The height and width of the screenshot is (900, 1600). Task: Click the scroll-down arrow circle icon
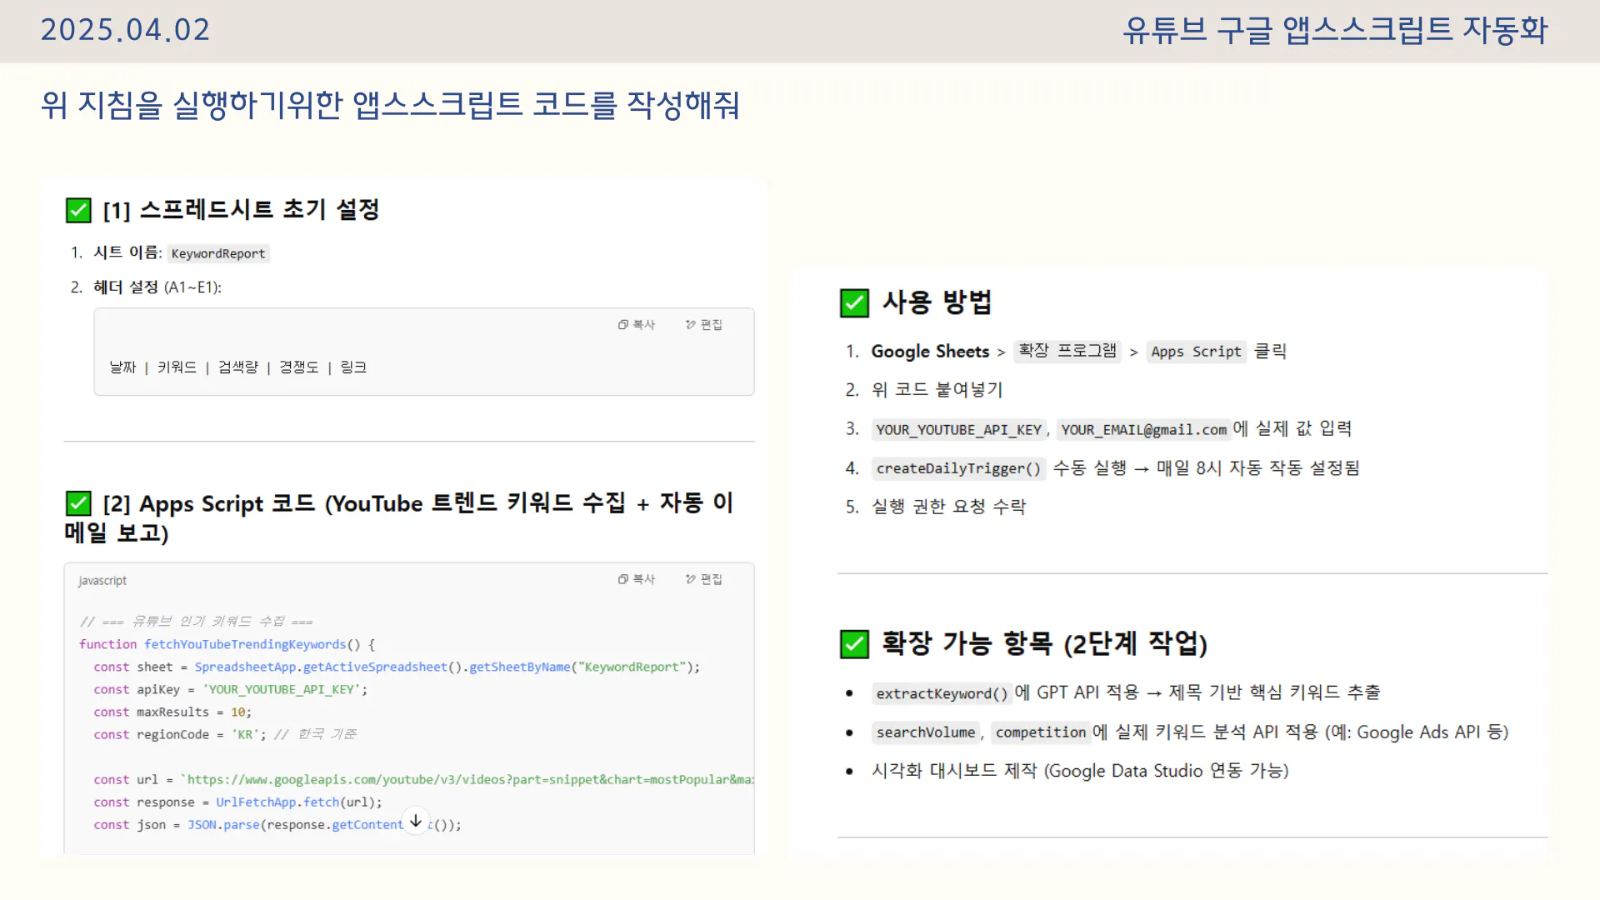(x=415, y=821)
